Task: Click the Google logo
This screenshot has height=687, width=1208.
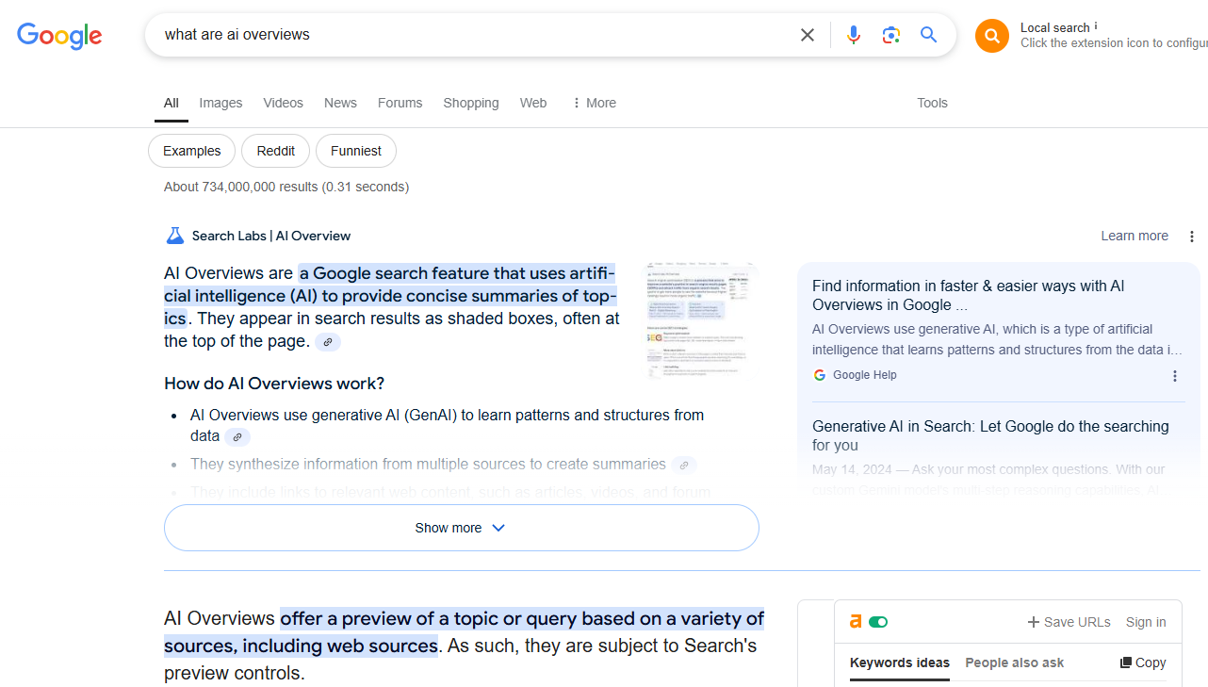Action: click(x=59, y=36)
